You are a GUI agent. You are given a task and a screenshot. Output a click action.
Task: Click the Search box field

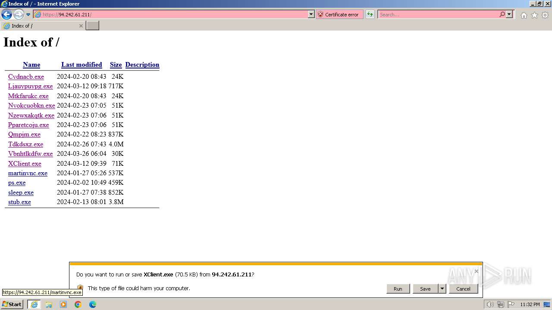[x=438, y=14]
